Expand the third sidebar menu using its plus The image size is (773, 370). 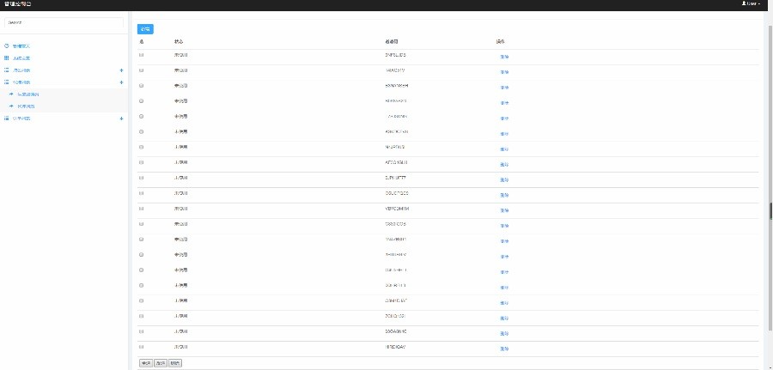(121, 70)
